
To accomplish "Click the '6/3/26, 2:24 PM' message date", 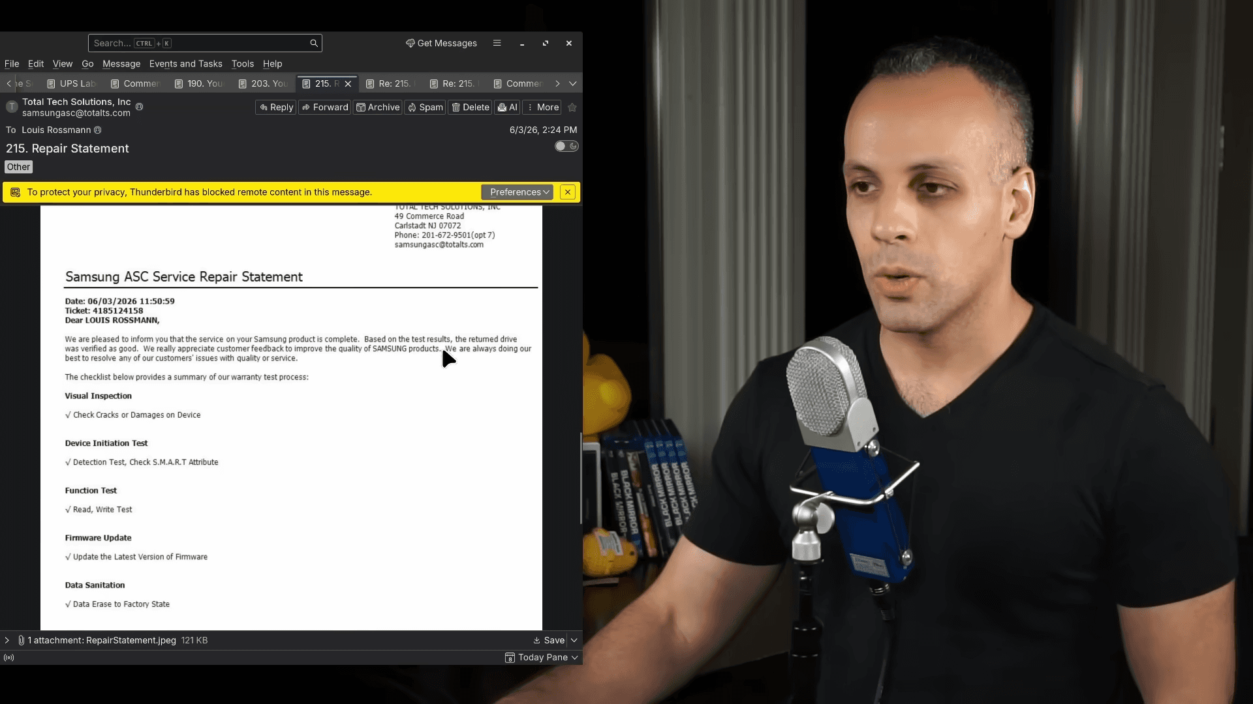I will tap(544, 130).
